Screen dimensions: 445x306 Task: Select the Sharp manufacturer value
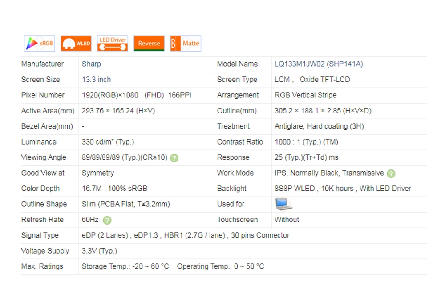[91, 64]
